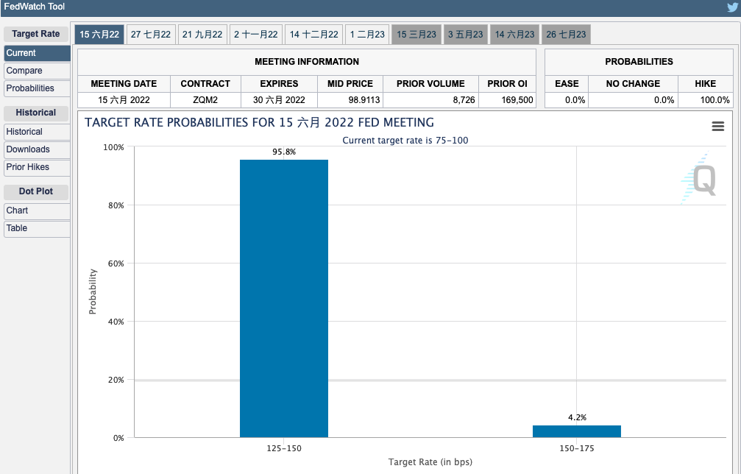This screenshot has width=741, height=474.
Task: Switch to the 1 二月23 meeting tab
Action: (x=367, y=35)
